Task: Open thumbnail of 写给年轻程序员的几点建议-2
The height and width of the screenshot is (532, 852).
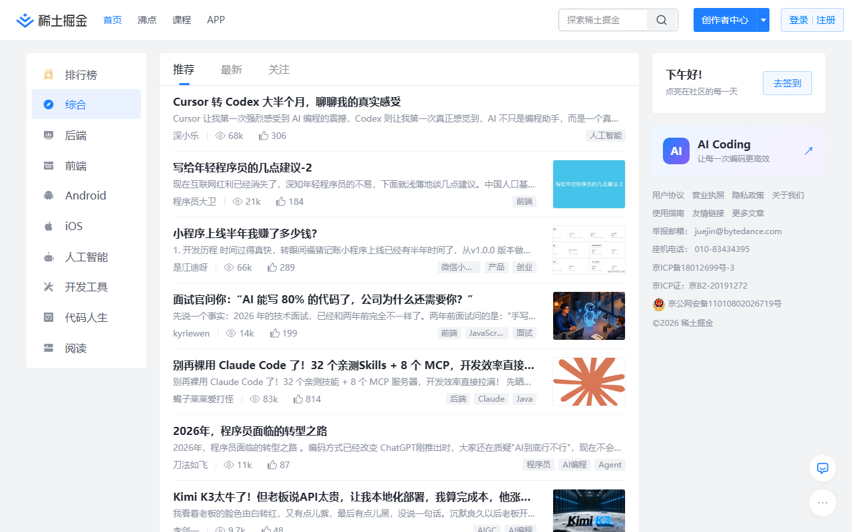Action: 589,184
